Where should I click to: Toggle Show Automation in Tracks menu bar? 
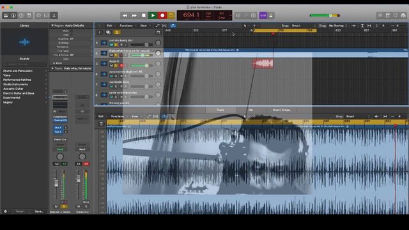(157, 26)
